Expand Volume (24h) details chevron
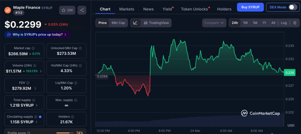 (41, 71)
